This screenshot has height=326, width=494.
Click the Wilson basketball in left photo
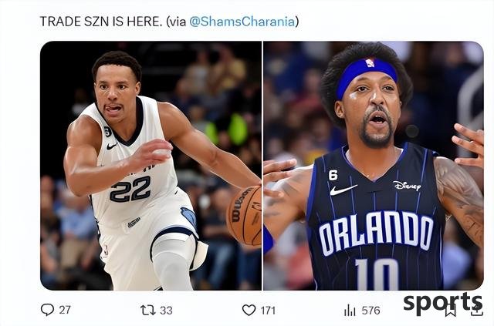coord(244,216)
